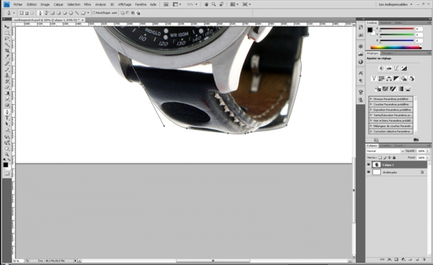The height and width of the screenshot is (265, 433).
Task: Toggle lock all for layer
Action: (x=394, y=157)
